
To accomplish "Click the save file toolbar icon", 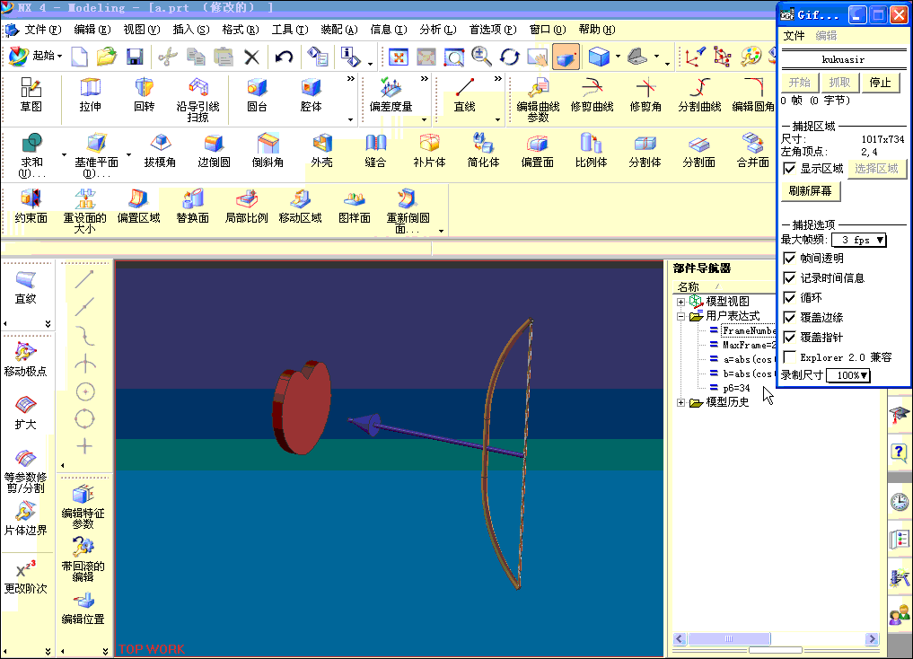I will click(135, 57).
